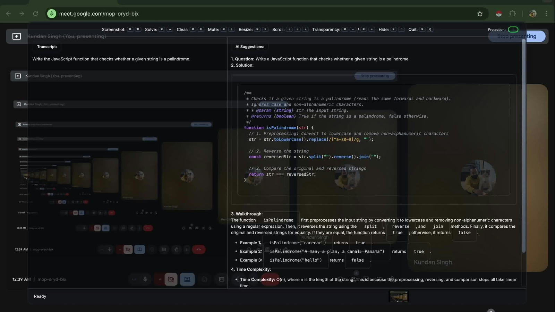Toggle captions icon in Meet bottom bar

222,279
